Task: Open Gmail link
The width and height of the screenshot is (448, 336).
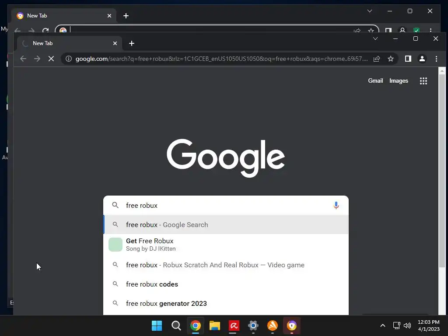Action: [375, 81]
